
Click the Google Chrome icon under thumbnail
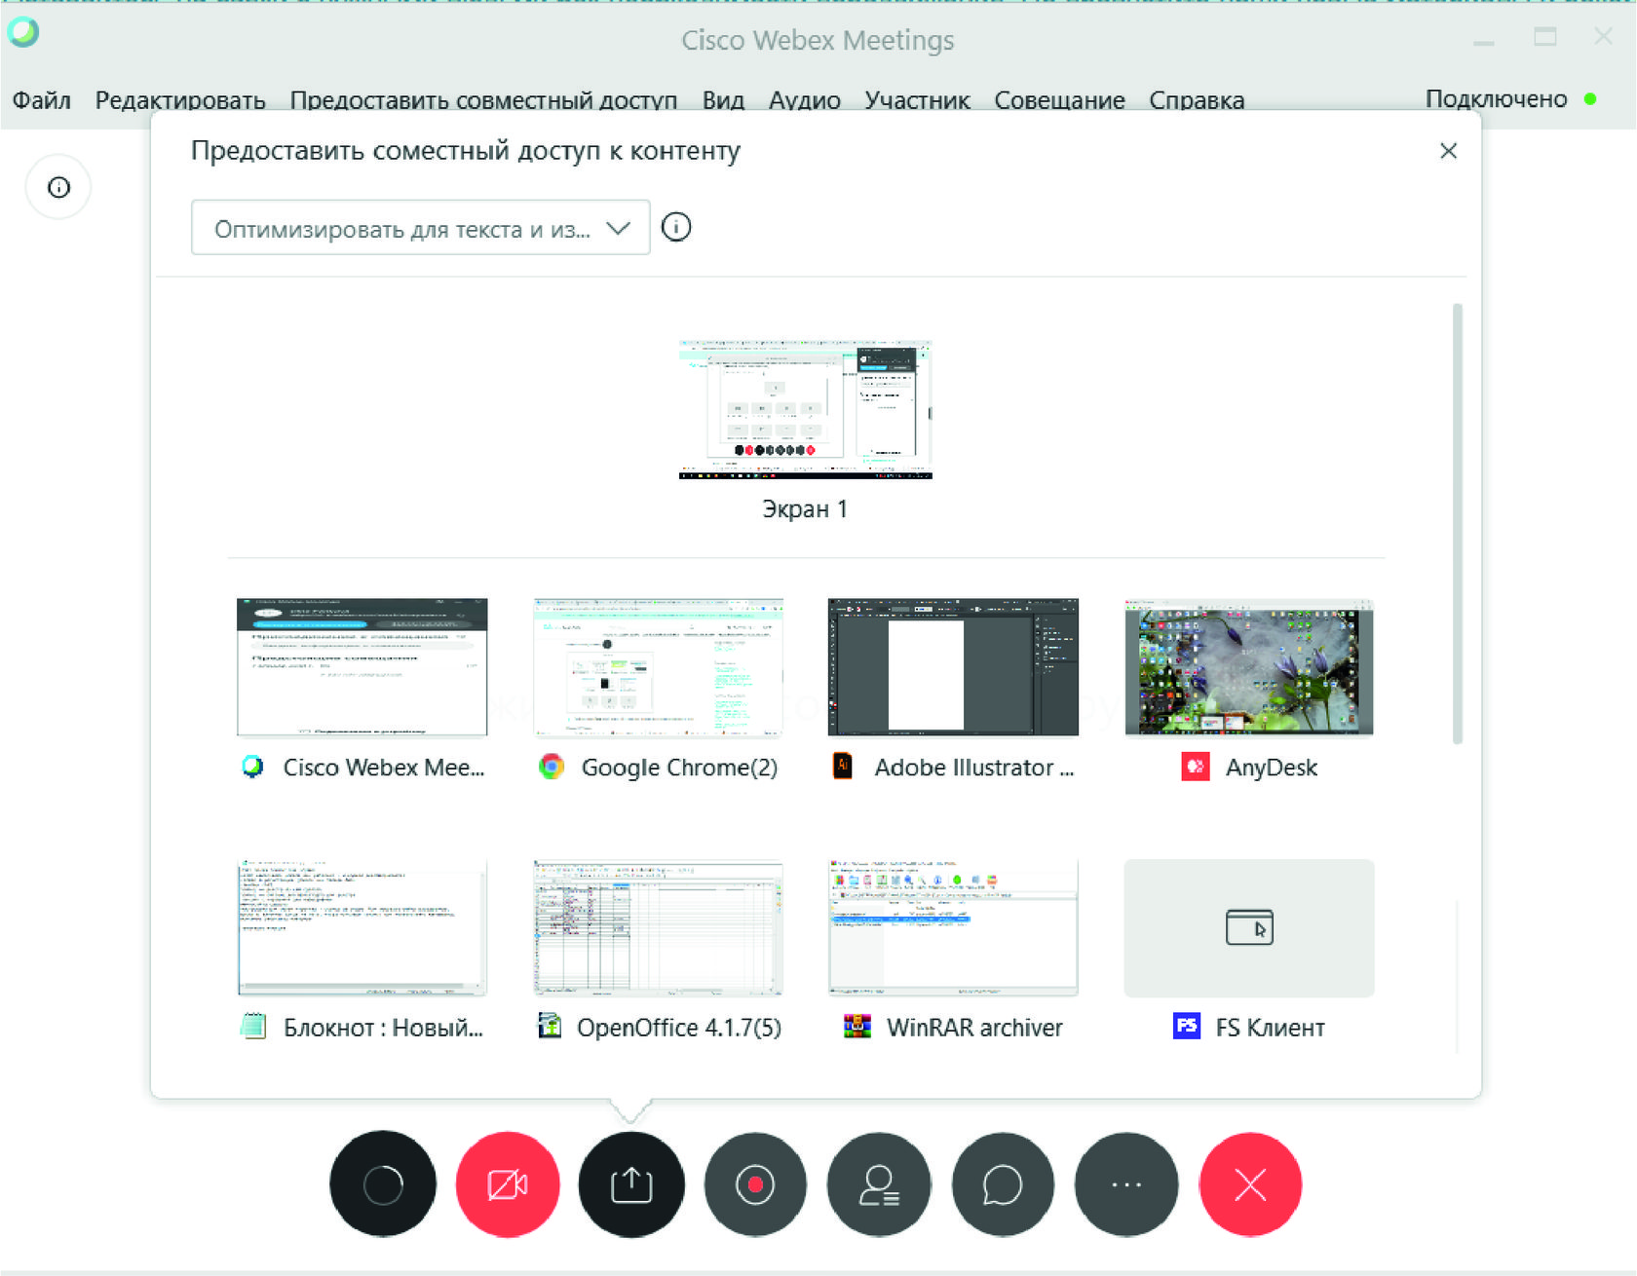552,767
